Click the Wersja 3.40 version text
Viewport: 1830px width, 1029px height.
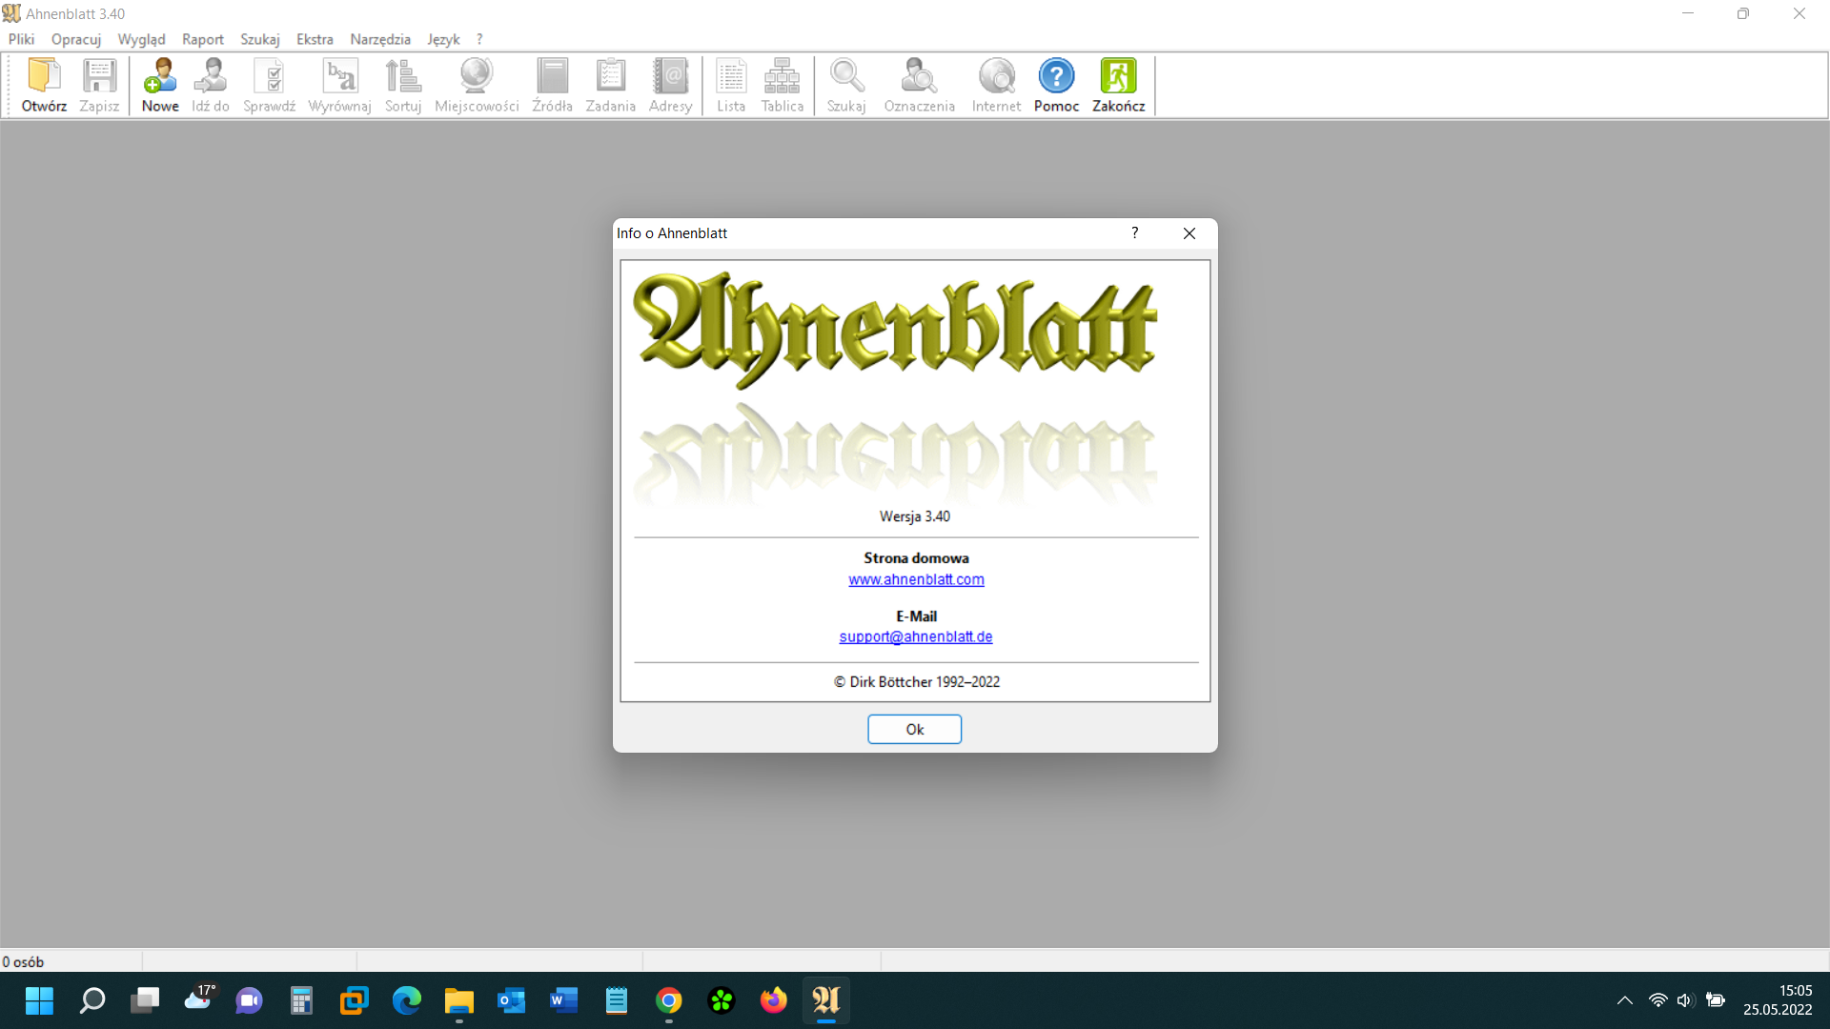tap(914, 516)
